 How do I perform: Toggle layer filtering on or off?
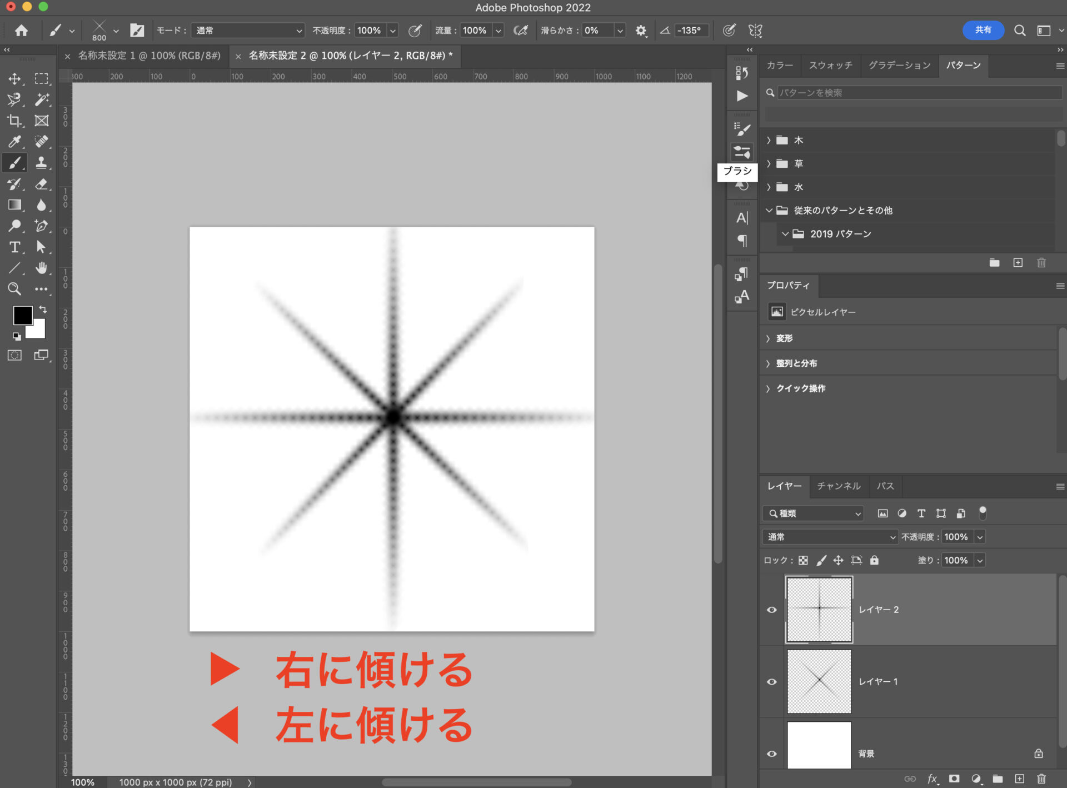[983, 512]
